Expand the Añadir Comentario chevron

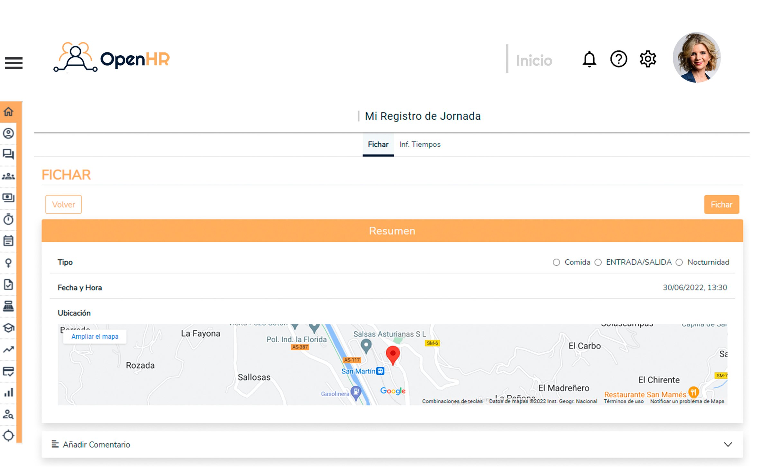pyautogui.click(x=728, y=445)
